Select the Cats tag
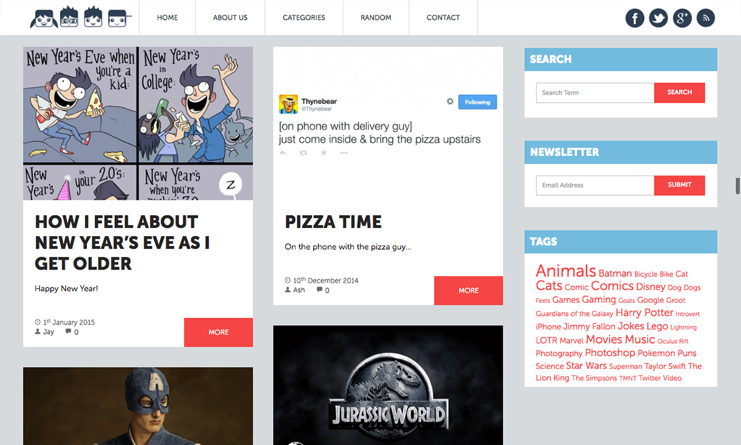Screen dimensions: 741x445 pyautogui.click(x=549, y=286)
